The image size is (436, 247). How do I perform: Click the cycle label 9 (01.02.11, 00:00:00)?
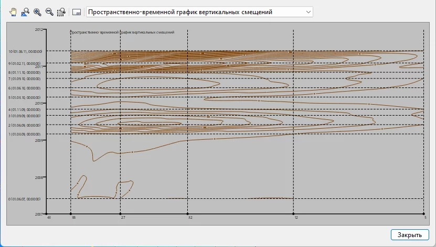click(25, 63)
